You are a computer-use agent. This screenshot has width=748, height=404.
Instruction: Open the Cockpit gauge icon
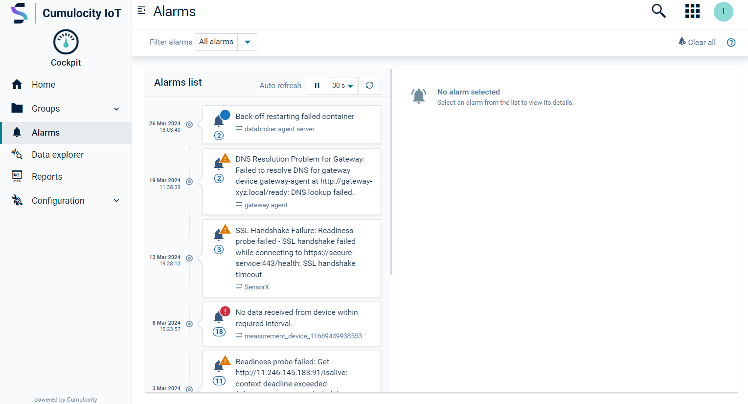66,42
